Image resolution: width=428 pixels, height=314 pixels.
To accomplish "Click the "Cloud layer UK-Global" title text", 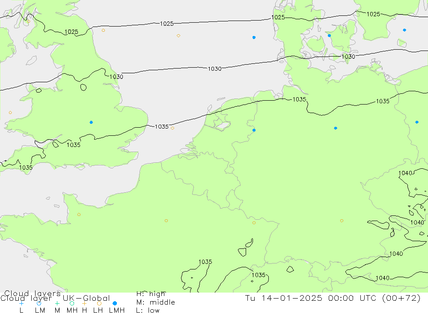I will point(55,298).
